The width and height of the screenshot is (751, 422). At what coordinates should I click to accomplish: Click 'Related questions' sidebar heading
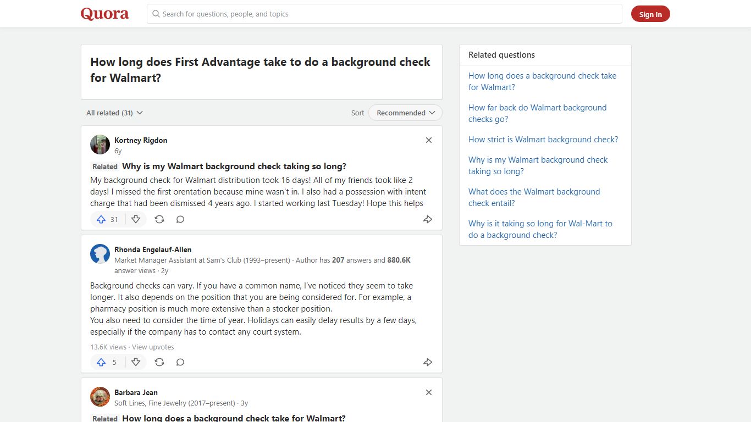[x=501, y=55]
